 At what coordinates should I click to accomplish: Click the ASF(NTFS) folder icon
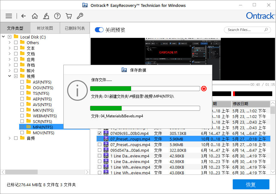29,82
